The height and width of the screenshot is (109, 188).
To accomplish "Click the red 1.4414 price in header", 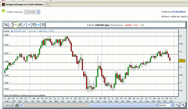I will (x=128, y=25).
